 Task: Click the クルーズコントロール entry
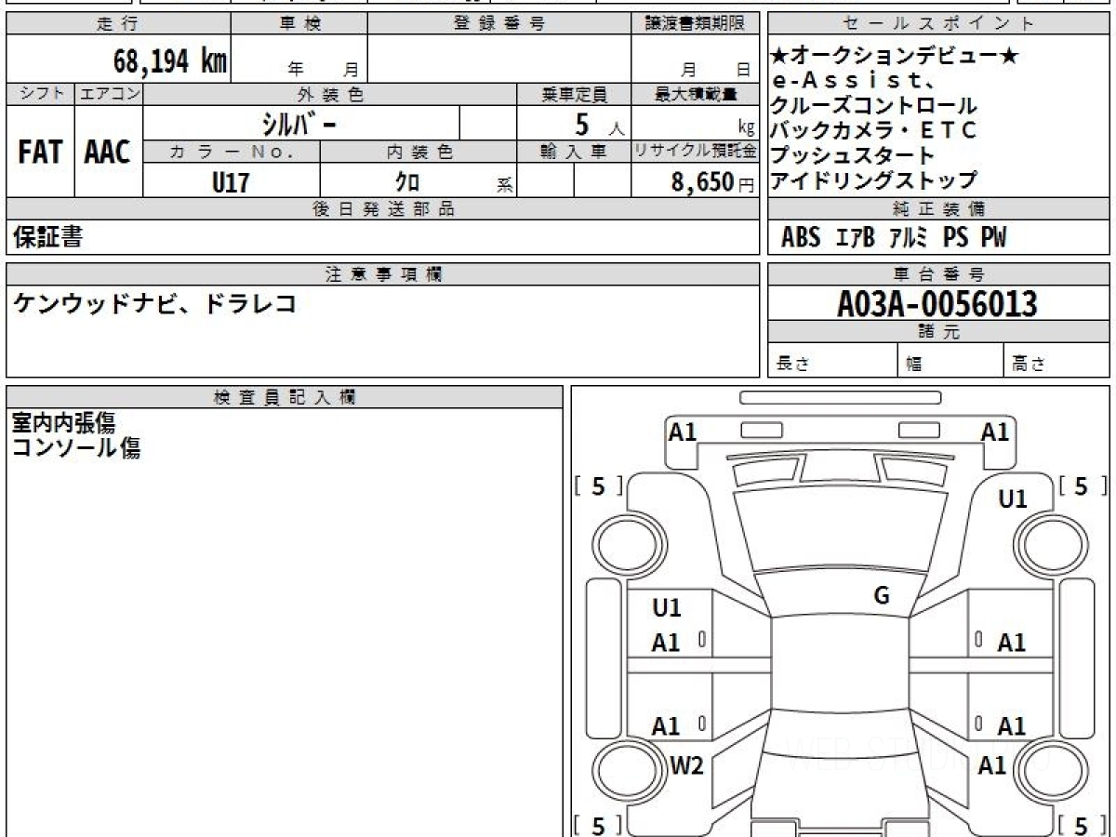click(x=873, y=106)
